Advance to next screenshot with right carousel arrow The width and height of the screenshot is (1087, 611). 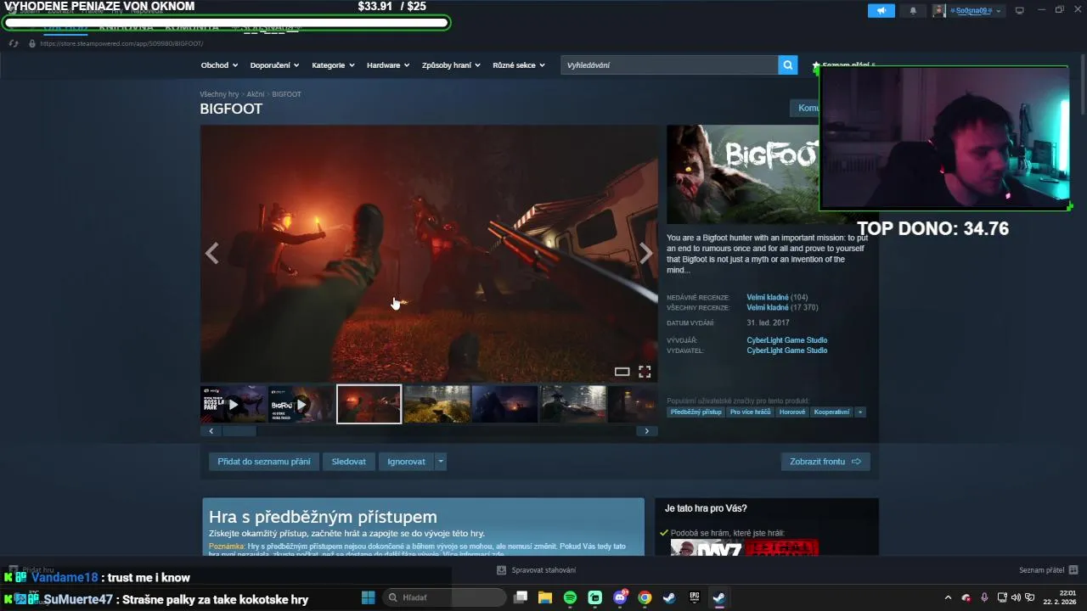[x=646, y=253]
